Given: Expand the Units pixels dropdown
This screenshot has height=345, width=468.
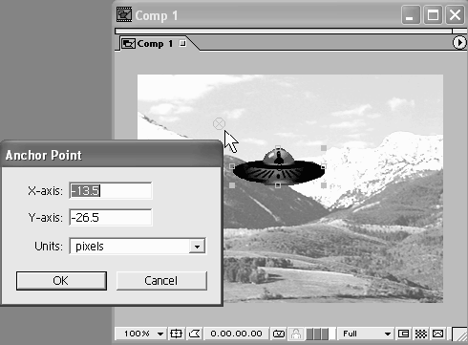Looking at the screenshot, I should pos(197,247).
